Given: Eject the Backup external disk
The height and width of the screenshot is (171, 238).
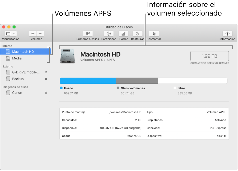Looking at the screenshot, I should tap(46, 79).
